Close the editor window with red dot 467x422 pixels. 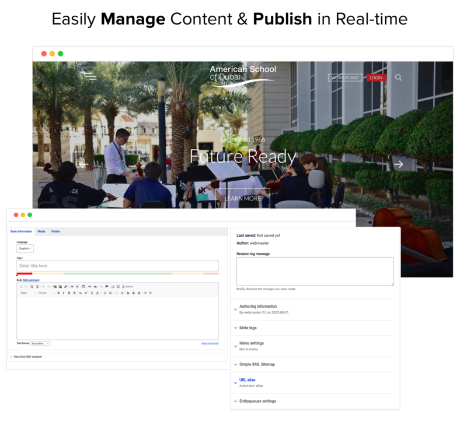pyautogui.click(x=16, y=214)
